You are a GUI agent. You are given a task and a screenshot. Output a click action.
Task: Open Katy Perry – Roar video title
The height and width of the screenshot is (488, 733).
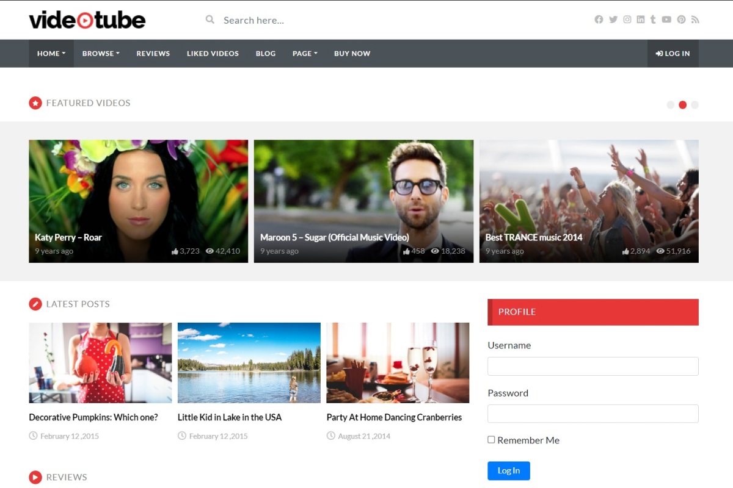(x=68, y=237)
